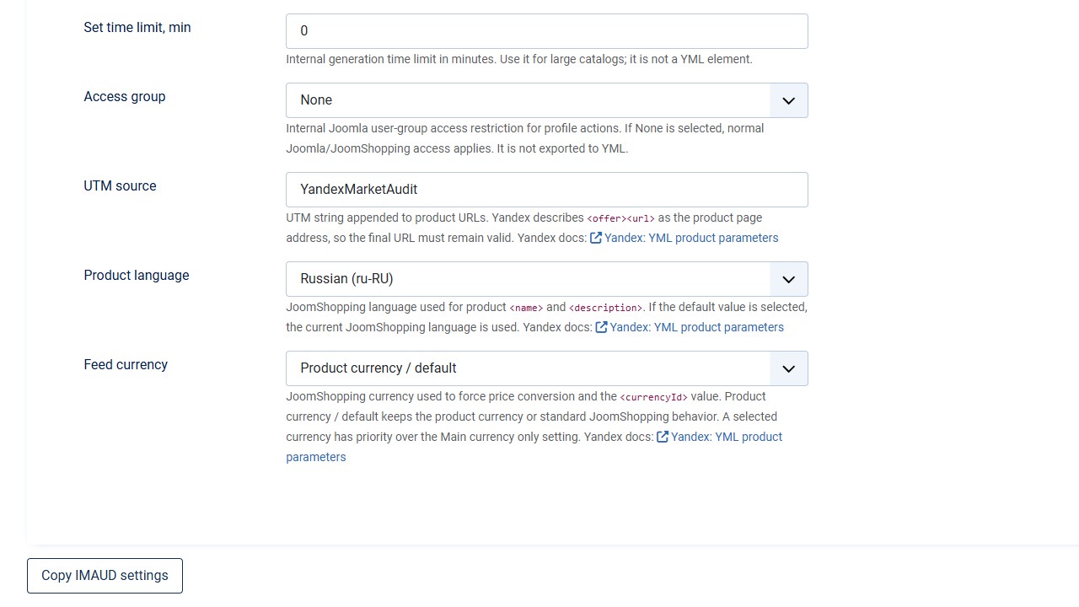The width and height of the screenshot is (1079, 607).
Task: Click the 'Set time limit, min' label
Action: coord(137,28)
